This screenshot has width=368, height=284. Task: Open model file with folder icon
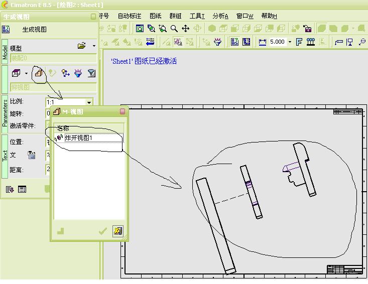pyautogui.click(x=81, y=46)
